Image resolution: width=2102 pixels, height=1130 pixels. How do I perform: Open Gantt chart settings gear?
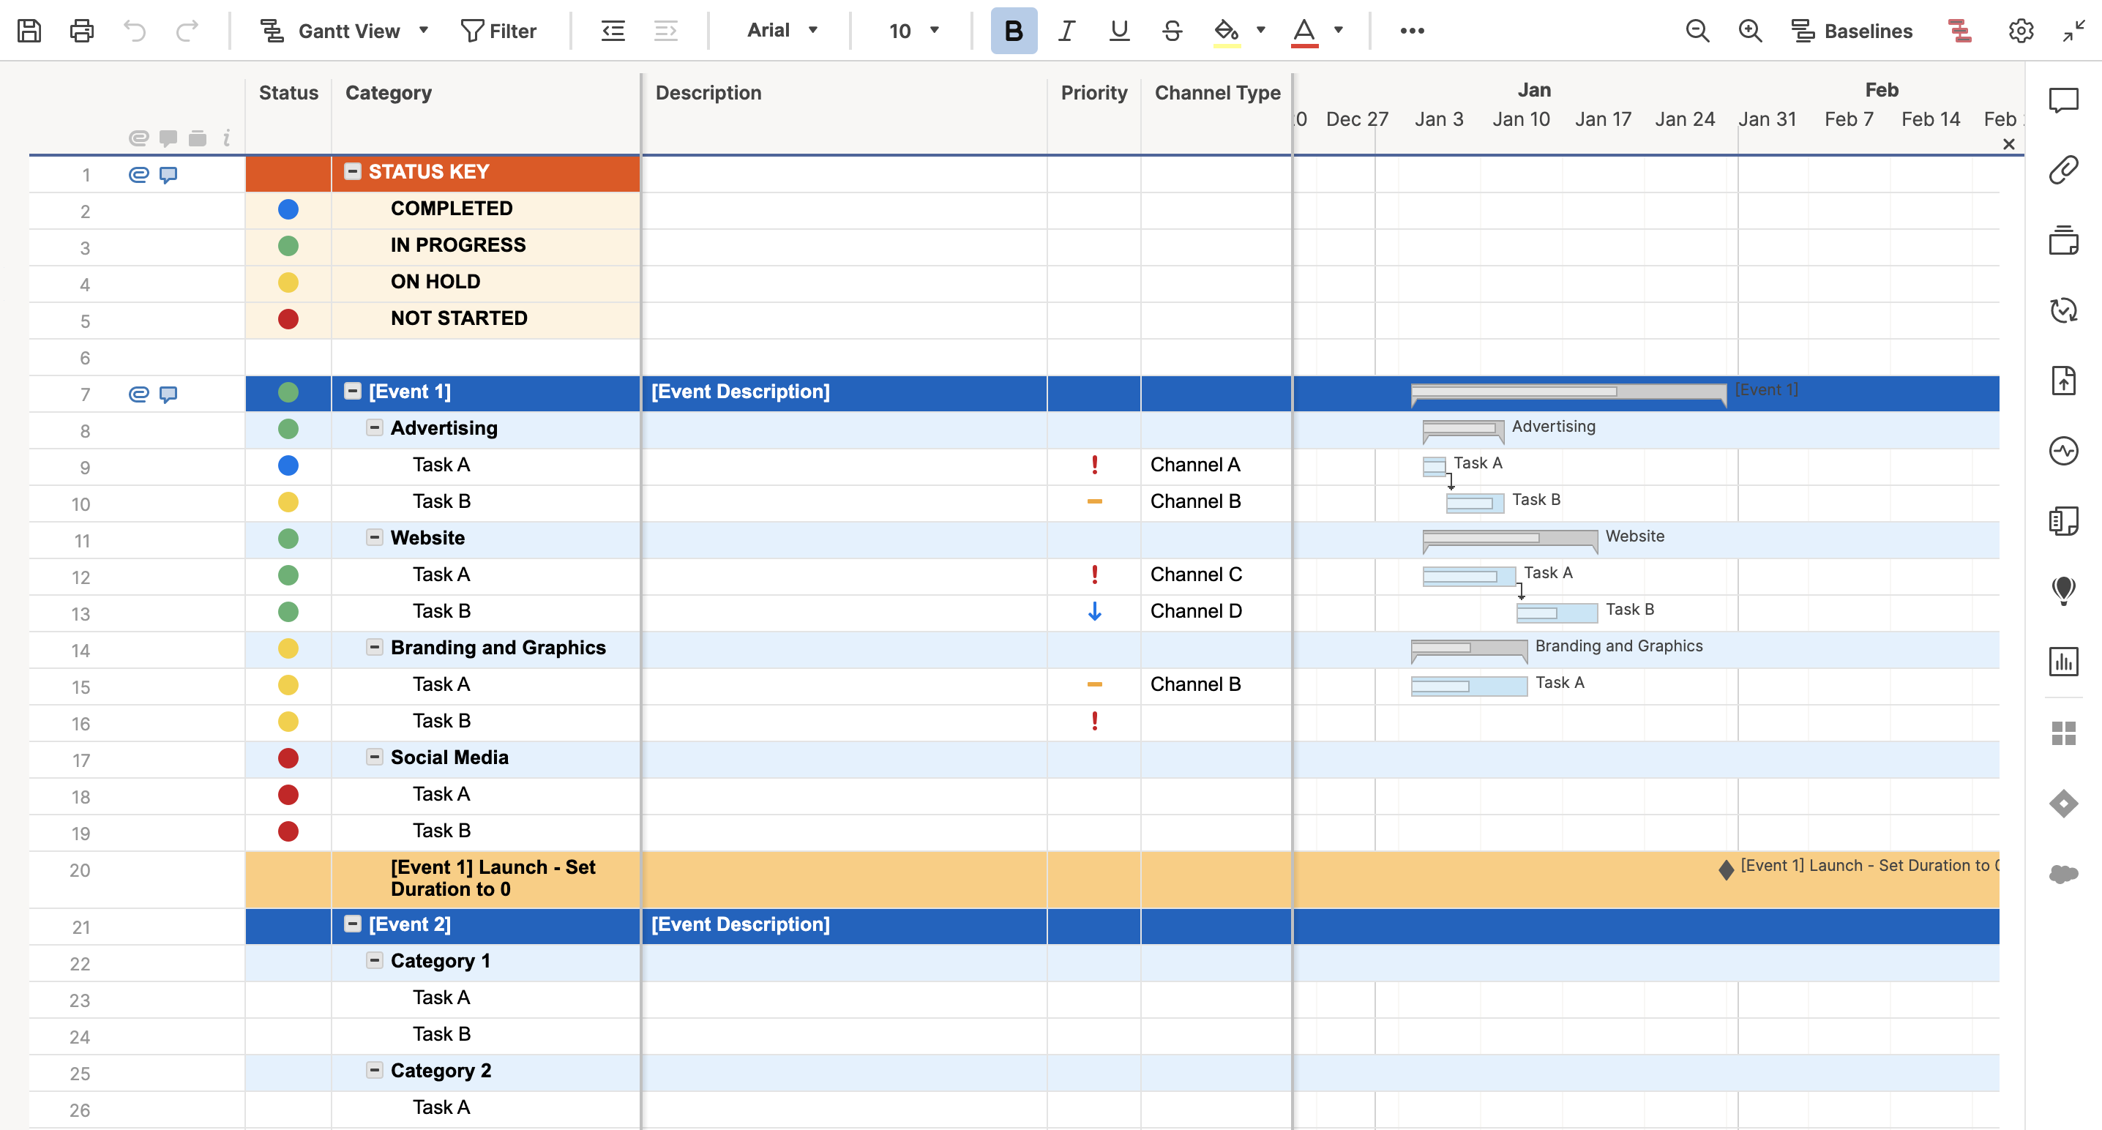pos(2021,31)
